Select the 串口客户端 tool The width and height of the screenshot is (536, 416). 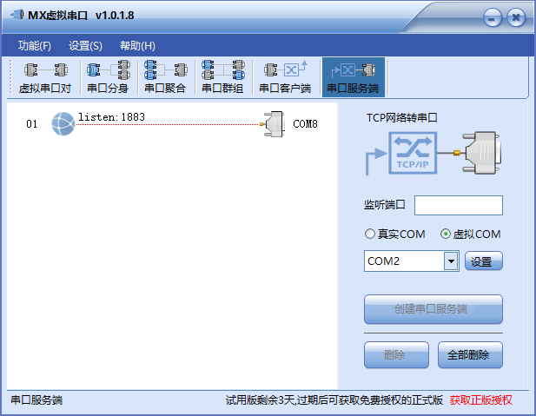click(x=285, y=77)
